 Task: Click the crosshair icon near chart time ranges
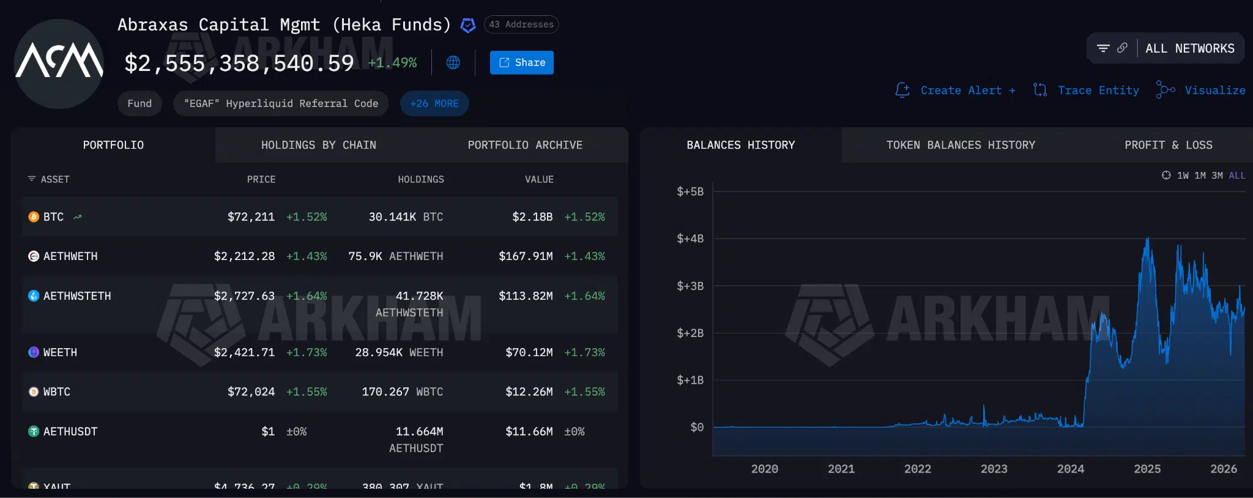pos(1166,176)
